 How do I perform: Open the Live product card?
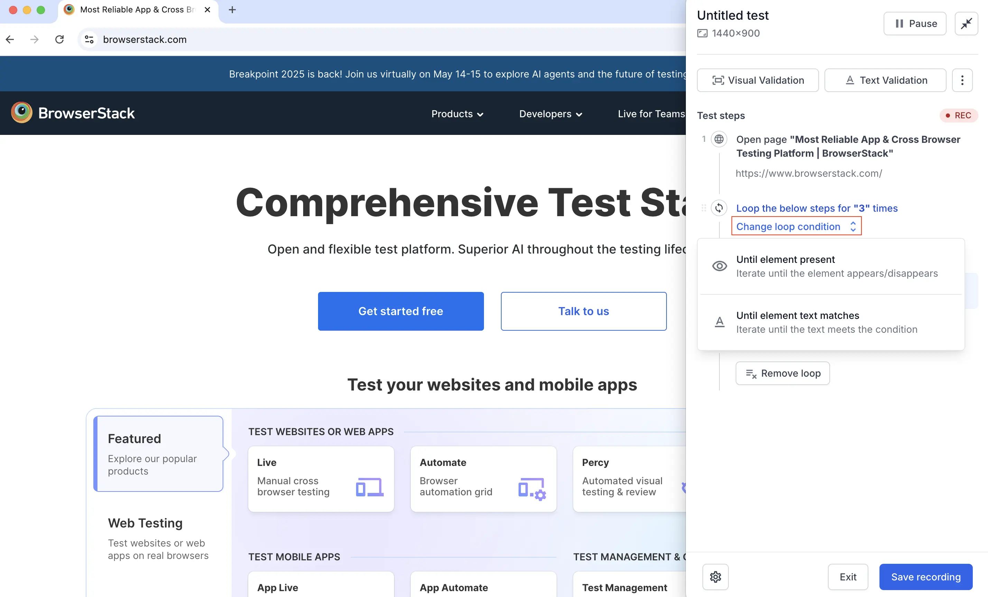point(321,479)
